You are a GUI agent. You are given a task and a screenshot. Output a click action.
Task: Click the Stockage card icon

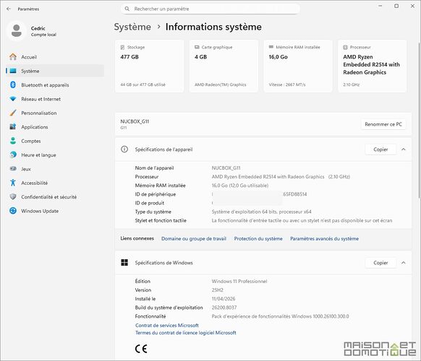[x=122, y=47]
